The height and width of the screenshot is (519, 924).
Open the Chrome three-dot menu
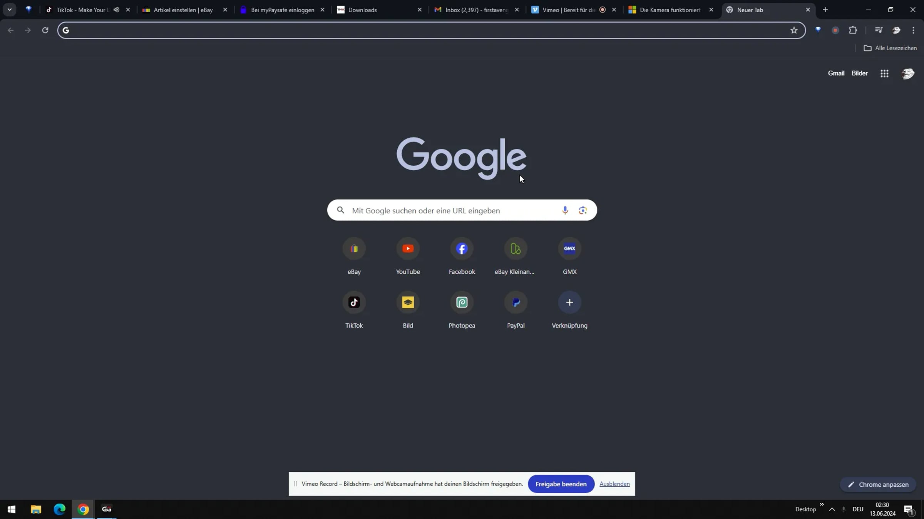(x=913, y=30)
